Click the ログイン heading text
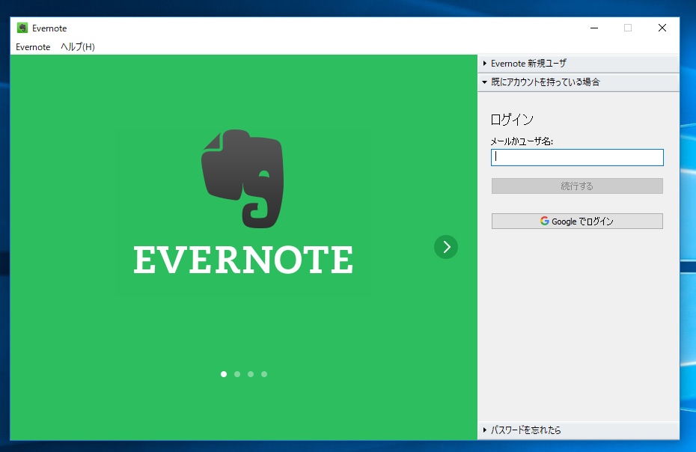The image size is (696, 452). click(x=512, y=120)
